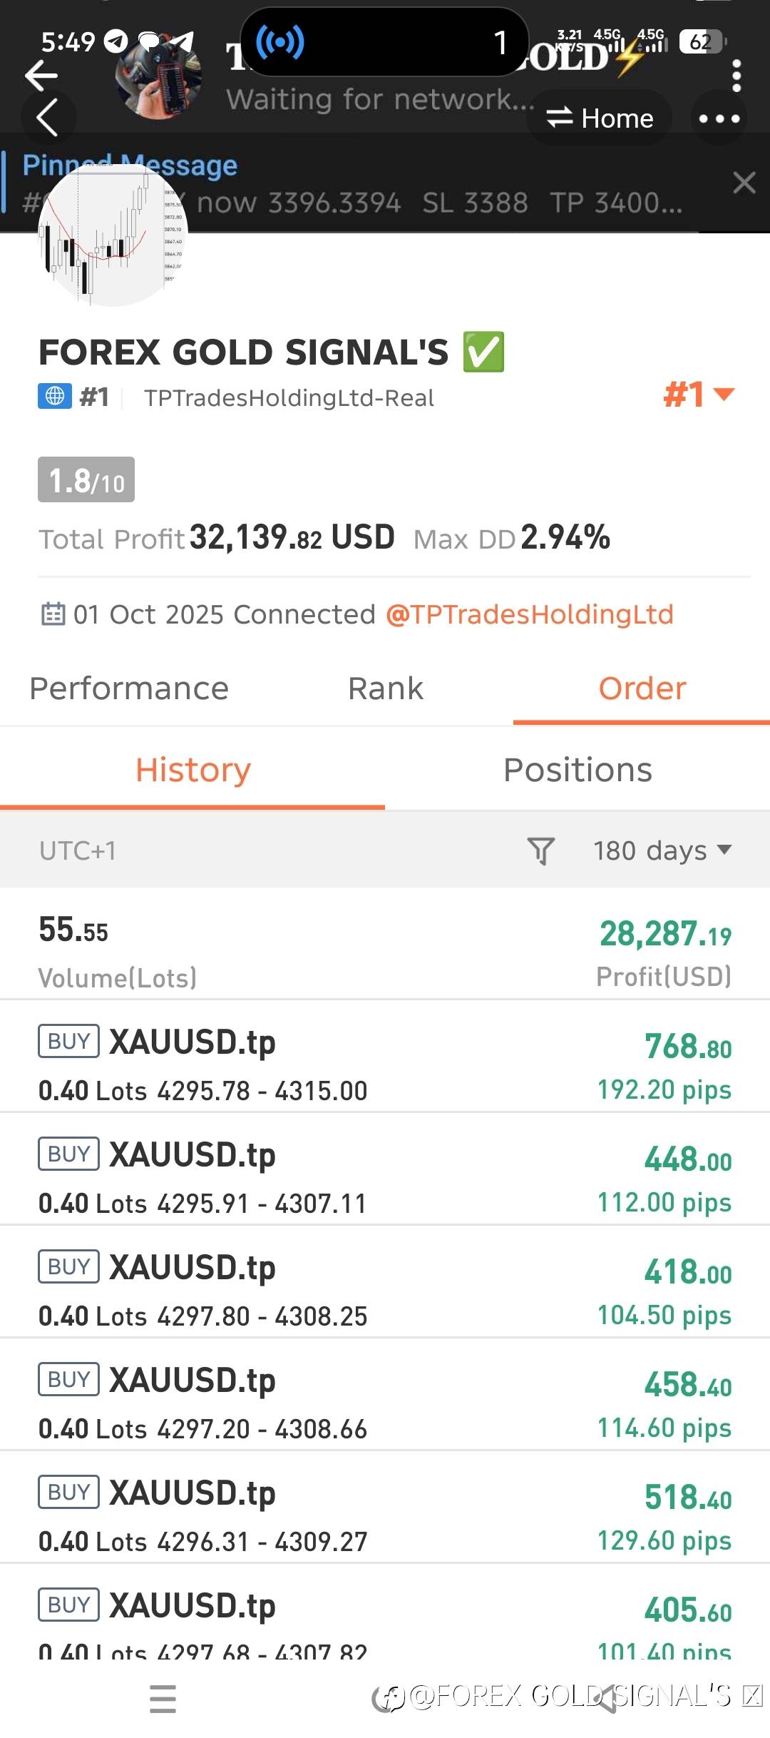Image resolution: width=770 pixels, height=1738 pixels.
Task: Open the @TPTradesHoldingLtd link
Action: coord(529,614)
